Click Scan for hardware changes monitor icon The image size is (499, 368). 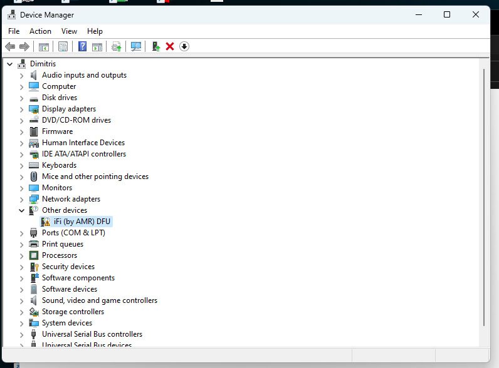click(136, 47)
